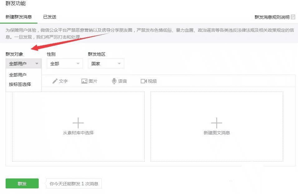The image size is (298, 194).
Task: Open the 群发地区 dropdown showing 国家
Action: pyautogui.click(x=106, y=64)
